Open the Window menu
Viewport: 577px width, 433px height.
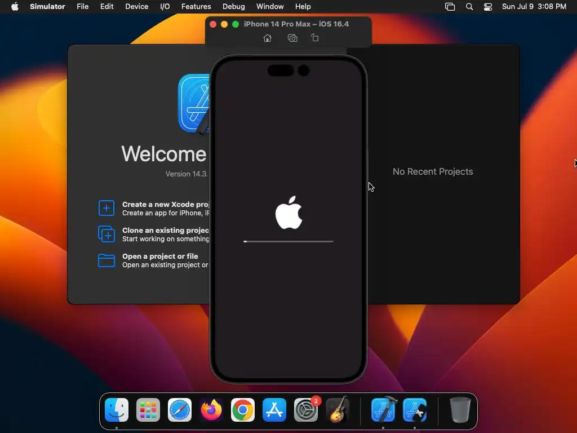pos(270,6)
